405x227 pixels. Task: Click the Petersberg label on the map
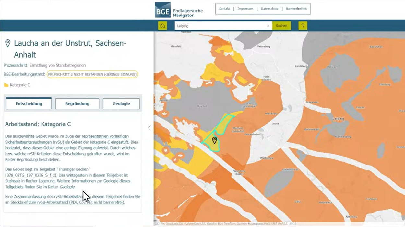click(264, 47)
